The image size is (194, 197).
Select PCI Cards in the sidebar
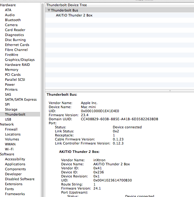[x=13, y=75]
